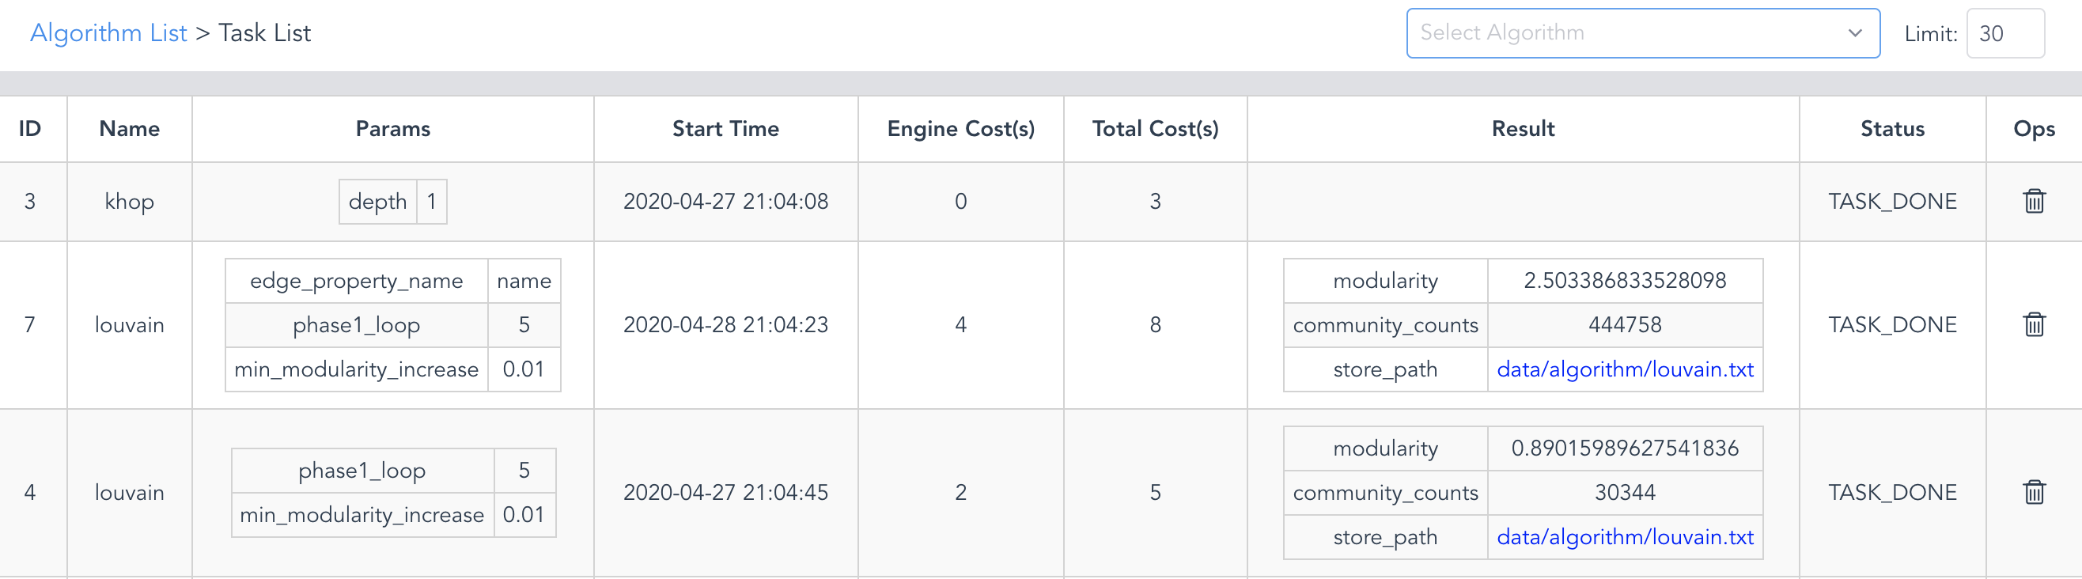
Task: Open louvain.txt store path link for task 4
Action: (x=1625, y=537)
